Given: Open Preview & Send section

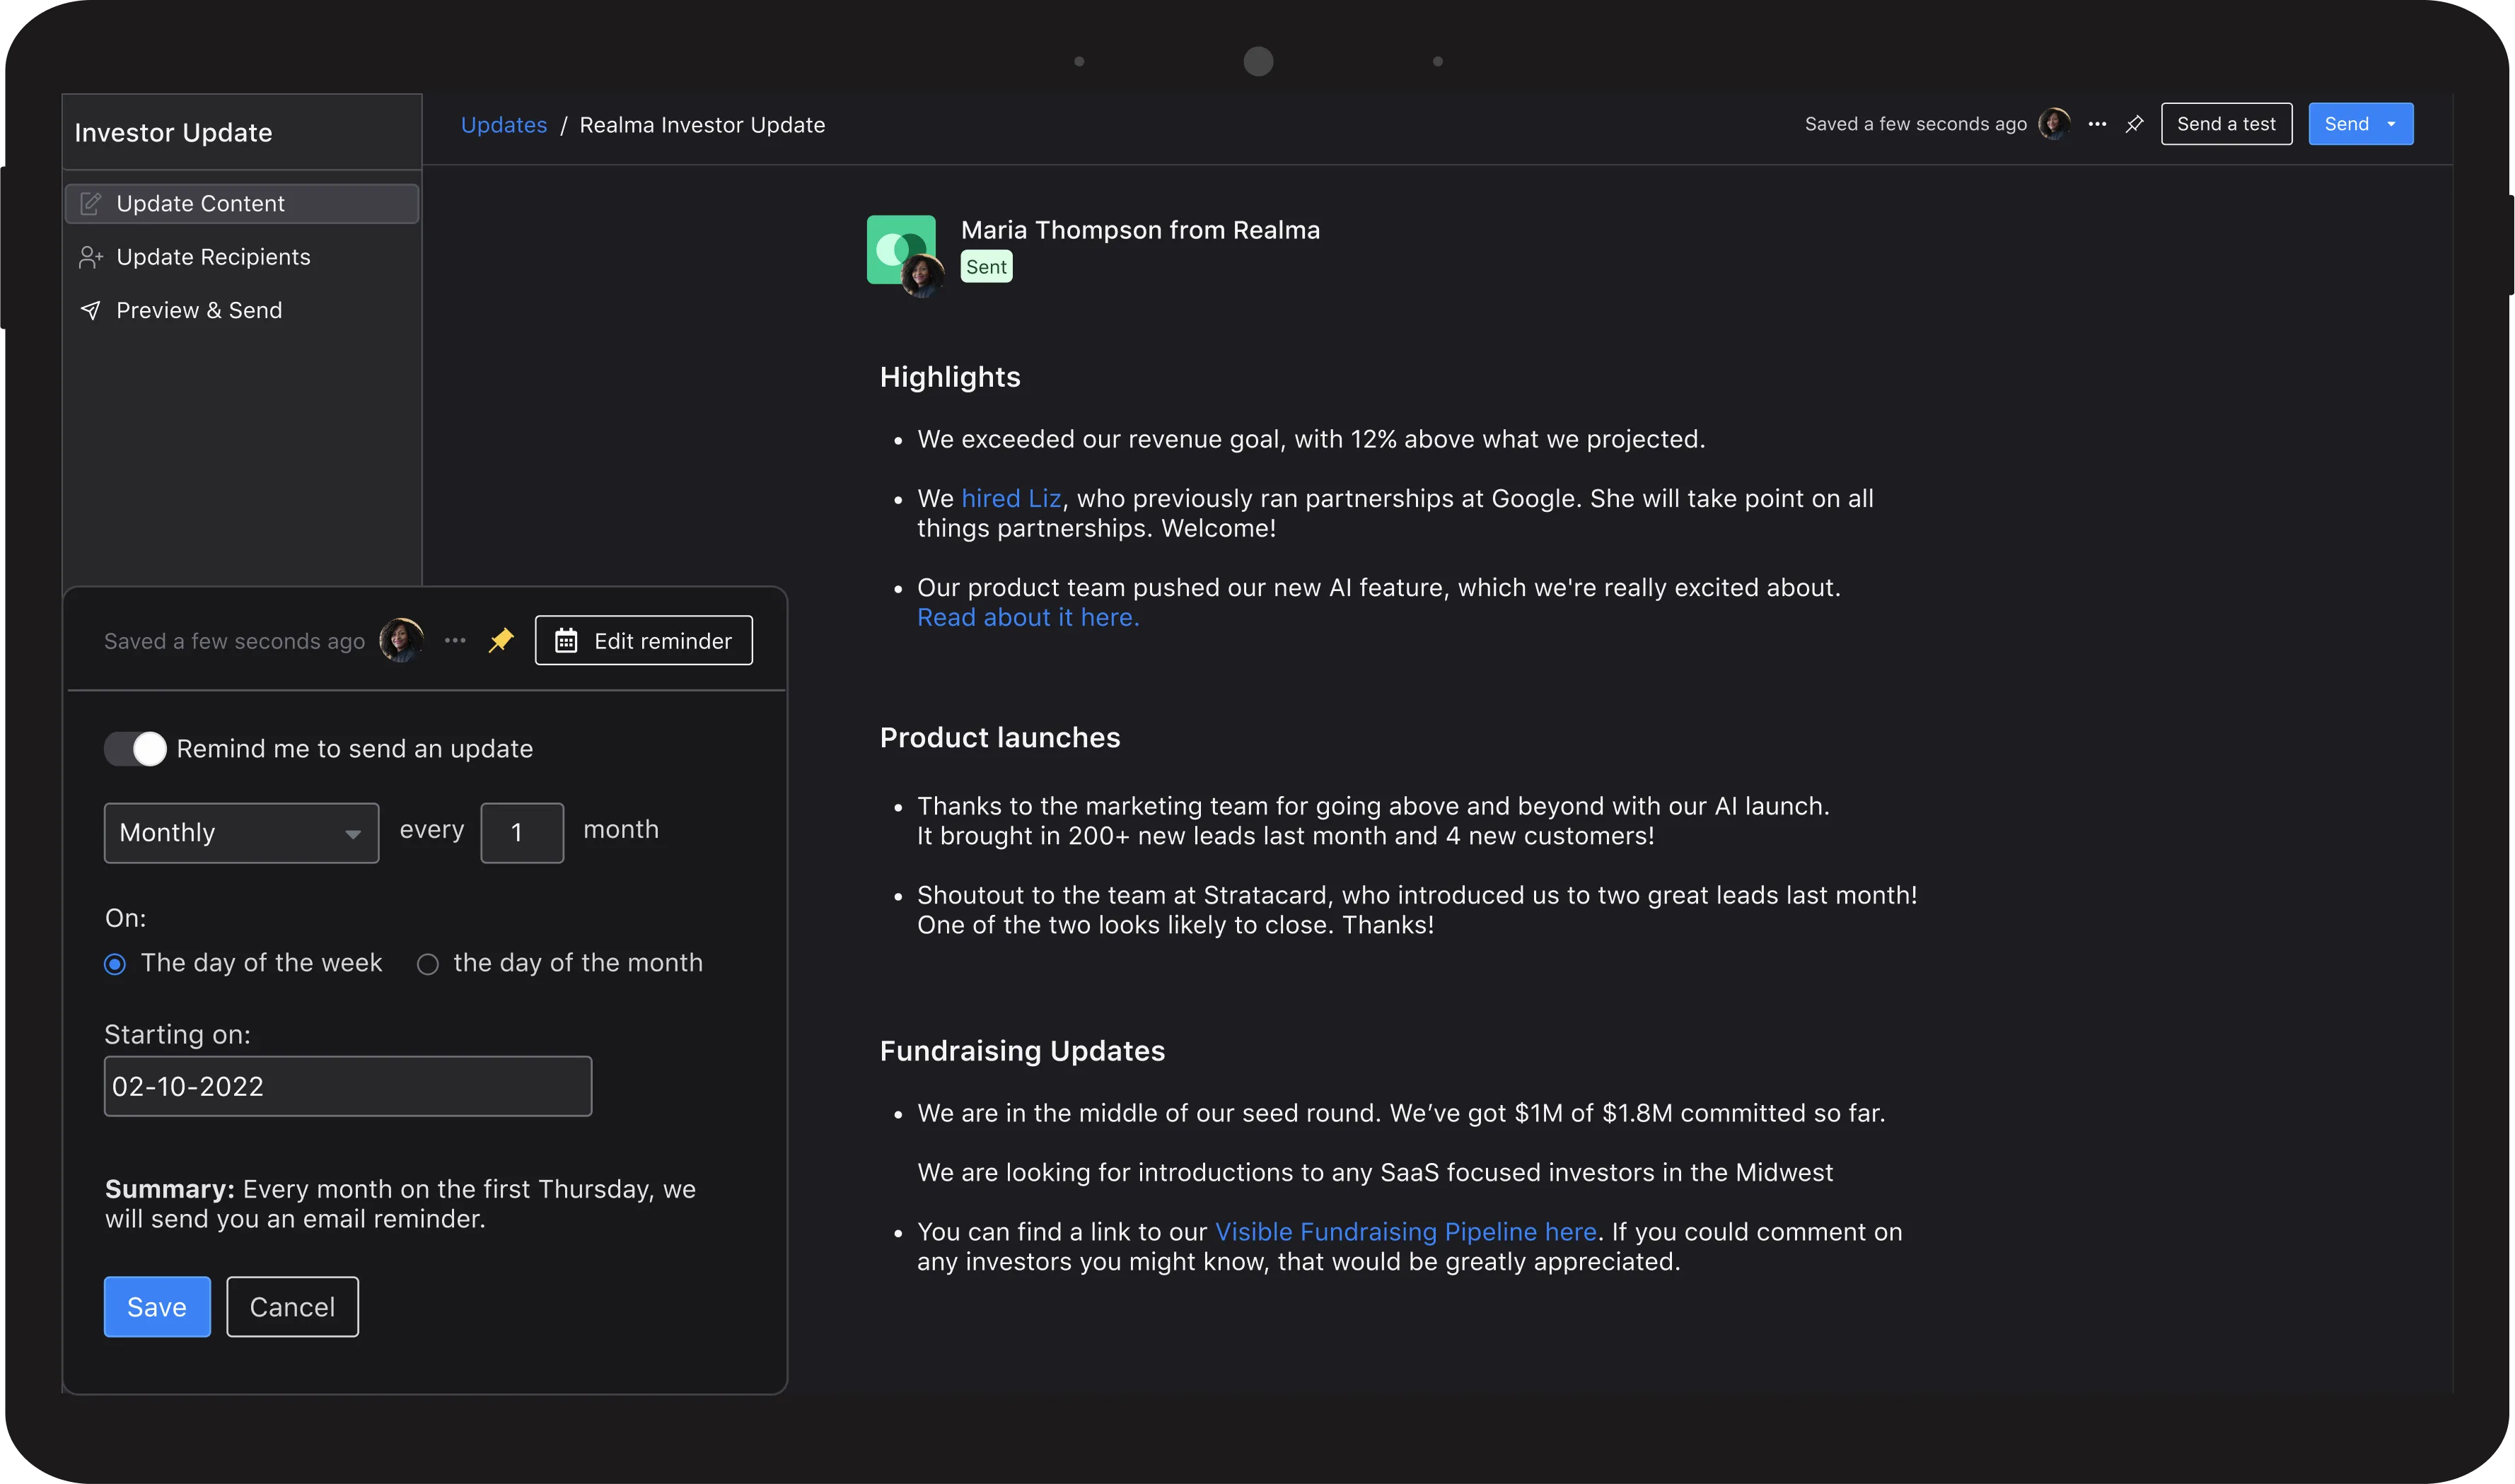Looking at the screenshot, I should click(x=199, y=311).
